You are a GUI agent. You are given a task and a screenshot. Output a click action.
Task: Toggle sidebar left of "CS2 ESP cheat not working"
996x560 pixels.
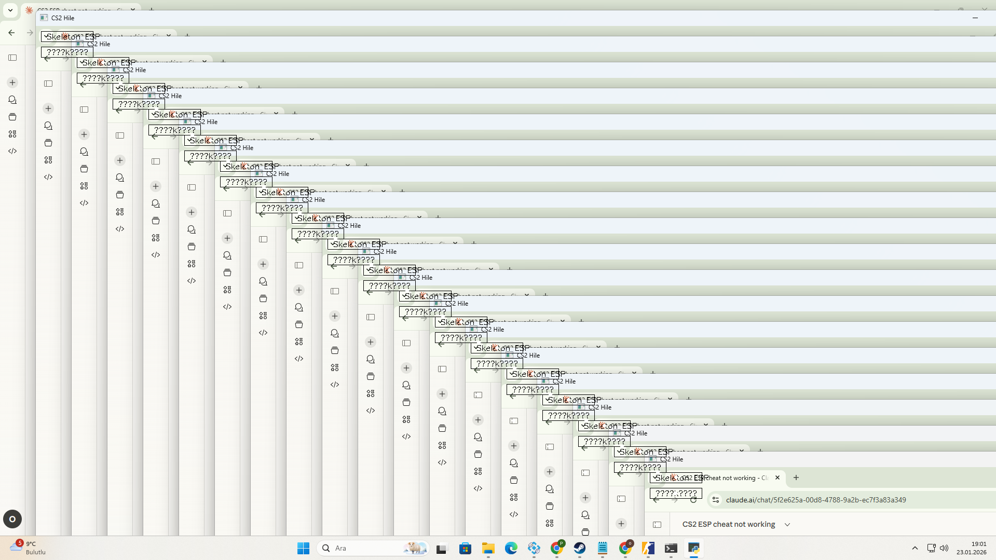657,525
